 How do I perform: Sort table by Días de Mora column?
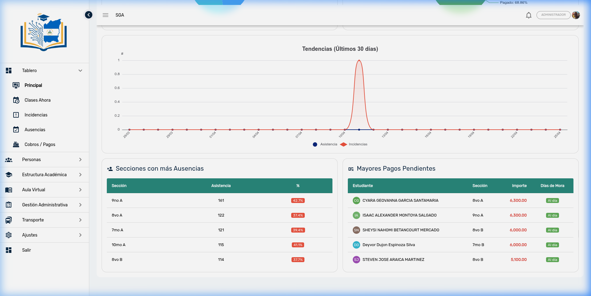(x=552, y=186)
